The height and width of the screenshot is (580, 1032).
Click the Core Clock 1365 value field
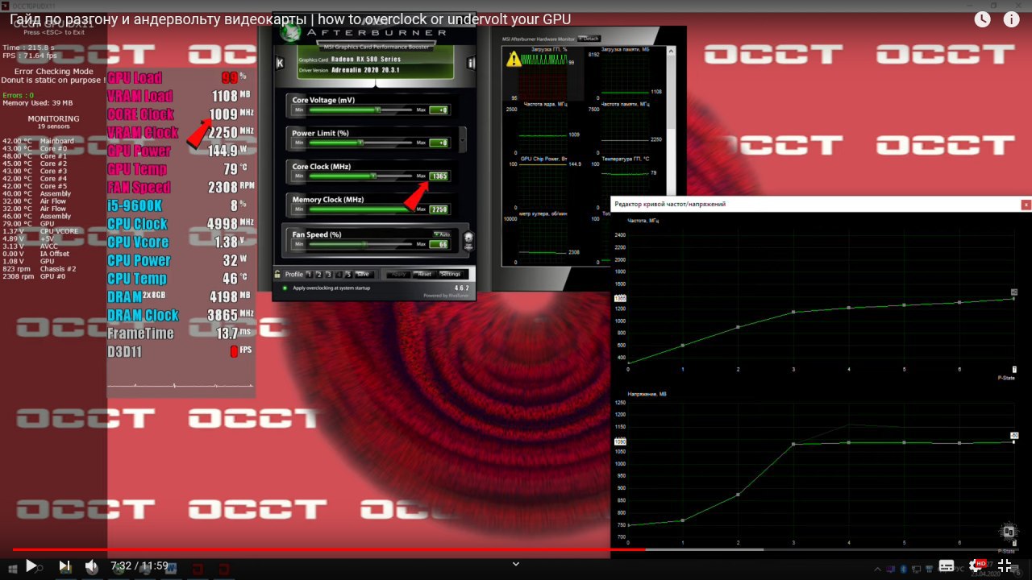click(x=439, y=176)
